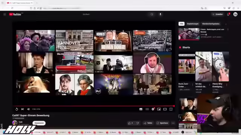Switch to miniplayer mode

pyautogui.click(x=159, y=109)
